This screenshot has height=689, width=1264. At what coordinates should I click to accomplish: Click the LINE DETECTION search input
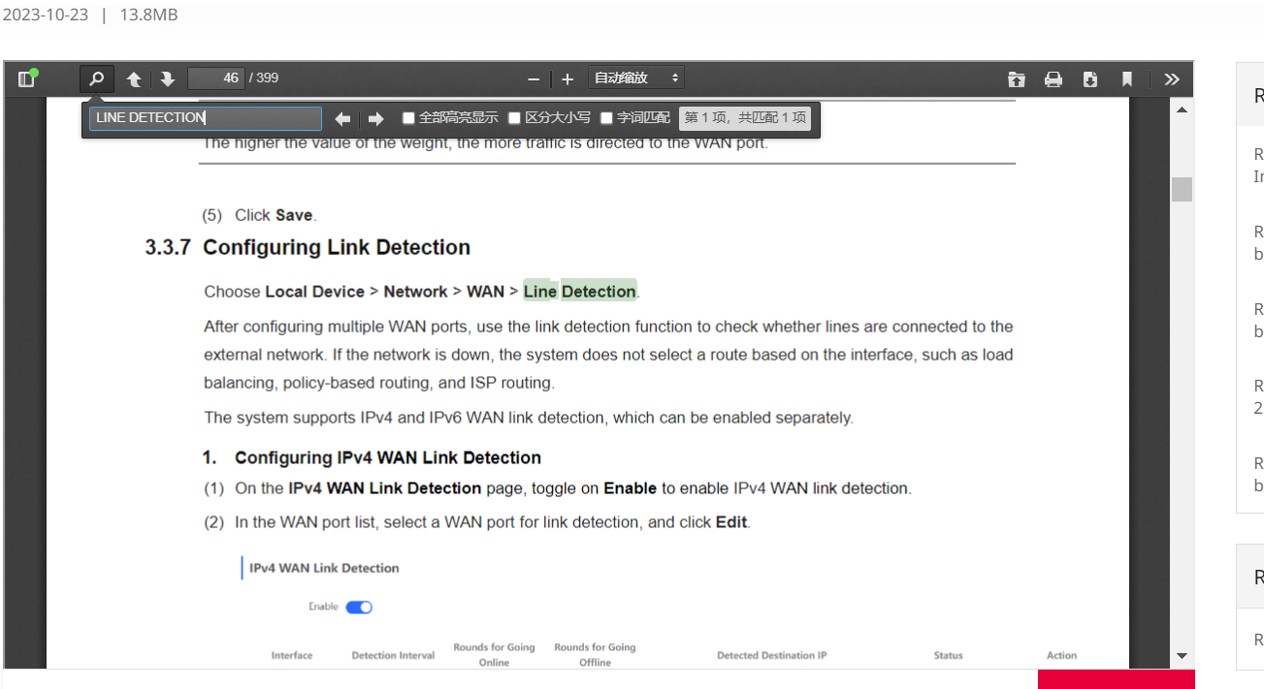click(205, 118)
